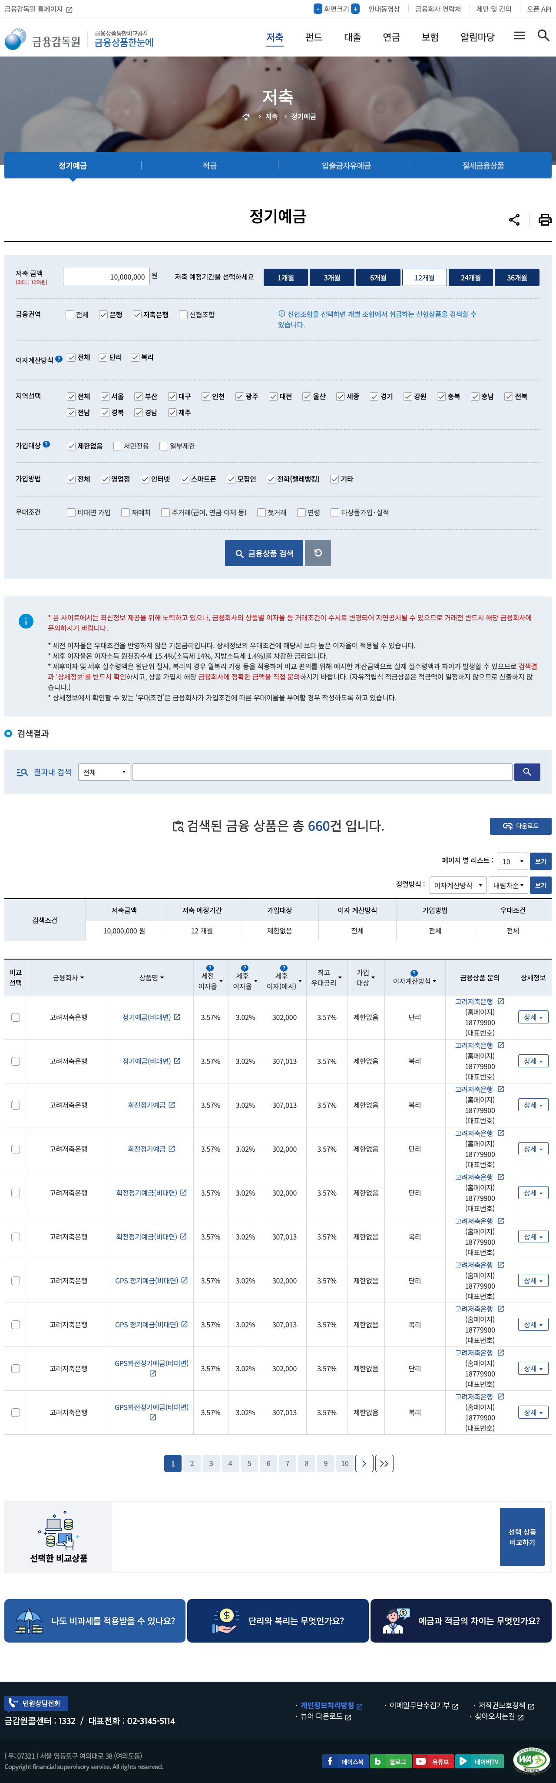Decrease screen font size with minus icon
Screen dimensions: 556x1783
[x=318, y=9]
